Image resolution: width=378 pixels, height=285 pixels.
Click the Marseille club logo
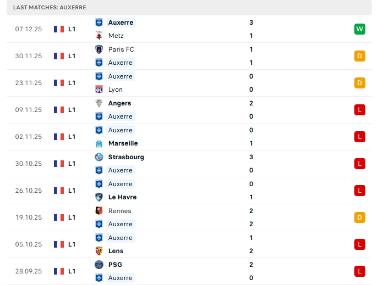pyautogui.click(x=99, y=143)
